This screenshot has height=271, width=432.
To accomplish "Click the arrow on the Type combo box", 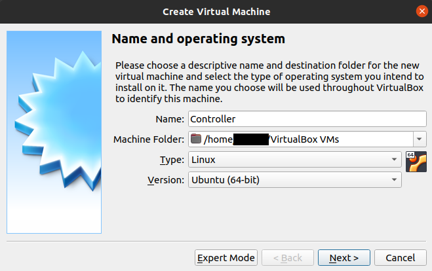I will tap(394, 159).
